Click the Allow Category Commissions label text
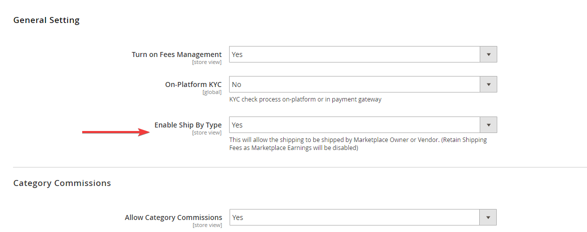587x232 pixels. (173, 217)
